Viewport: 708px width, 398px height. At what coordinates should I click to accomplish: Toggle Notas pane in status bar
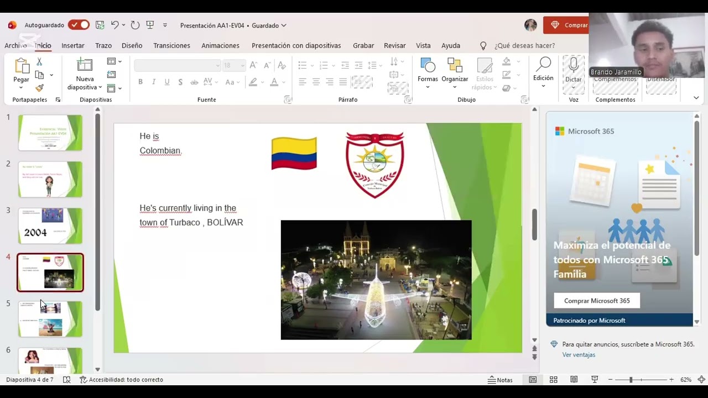pos(500,380)
